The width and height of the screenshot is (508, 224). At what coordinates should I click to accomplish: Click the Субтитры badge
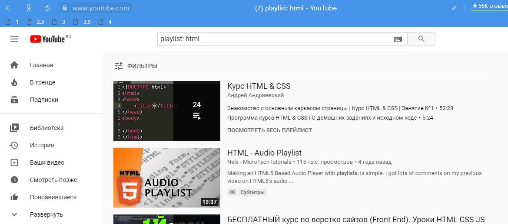pos(252,192)
